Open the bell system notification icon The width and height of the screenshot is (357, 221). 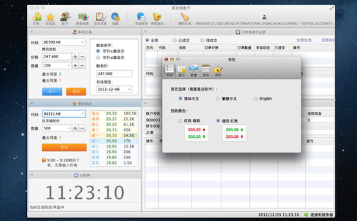click(157, 18)
